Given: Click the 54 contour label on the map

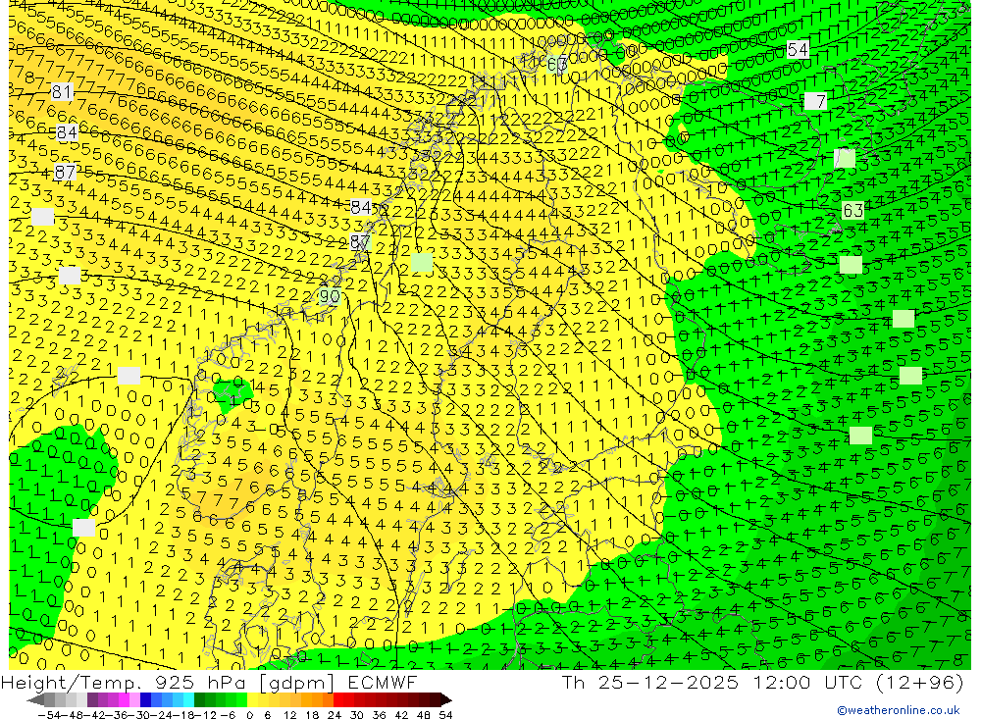Looking at the screenshot, I should click(x=797, y=49).
